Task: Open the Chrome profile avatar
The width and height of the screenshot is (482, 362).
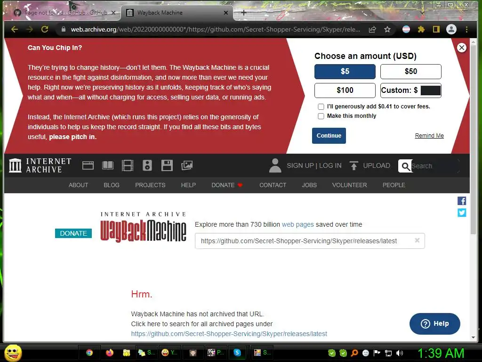Action: click(451, 29)
